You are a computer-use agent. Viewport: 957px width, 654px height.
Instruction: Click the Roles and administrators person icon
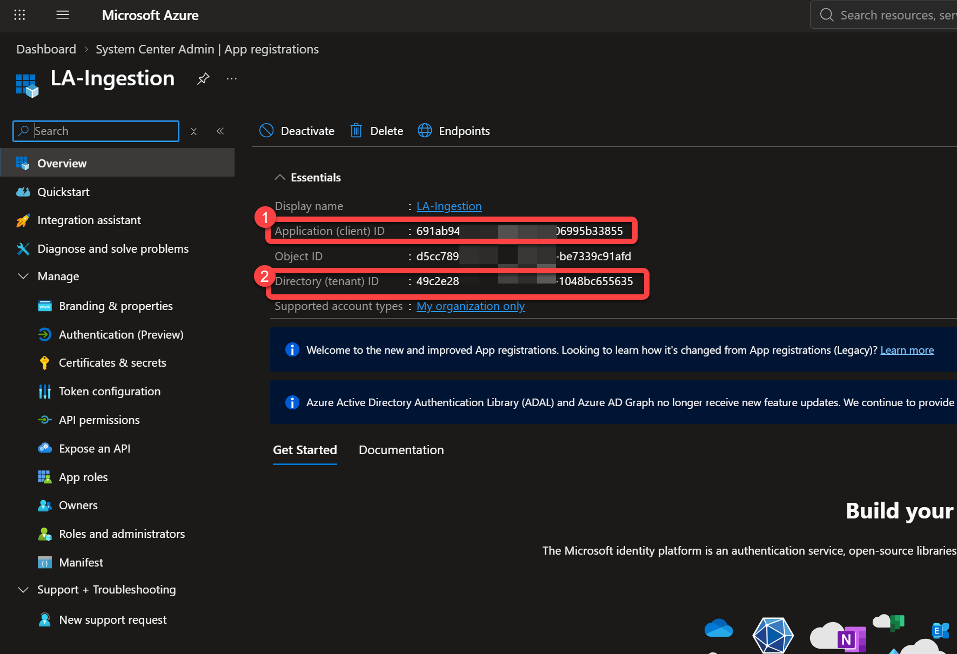pos(45,534)
